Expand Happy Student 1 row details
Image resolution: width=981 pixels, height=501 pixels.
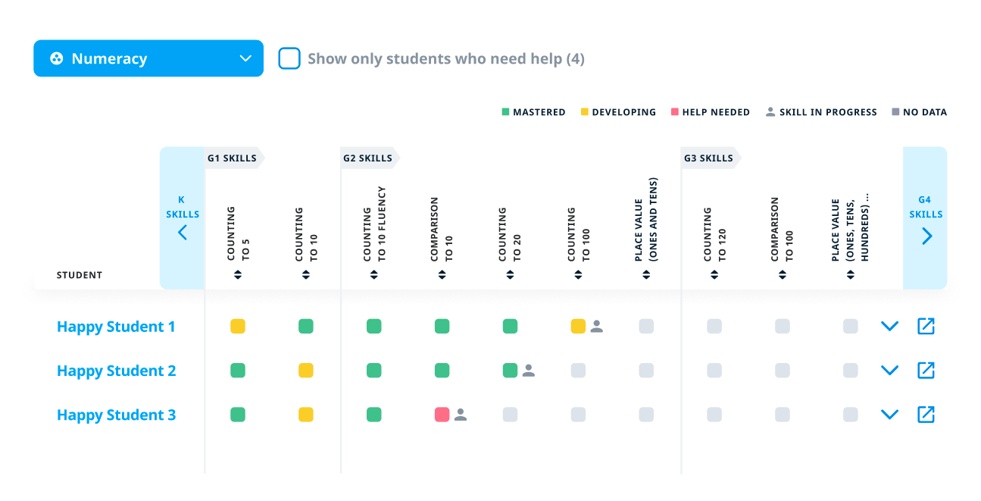pos(889,326)
